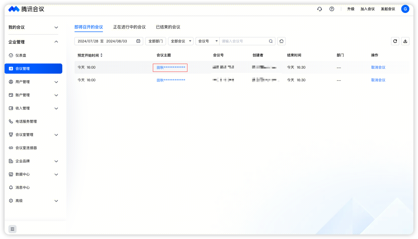Viewport: 418px width, 239px height.
Task: Click 升级 in the top bar
Action: 351,9
